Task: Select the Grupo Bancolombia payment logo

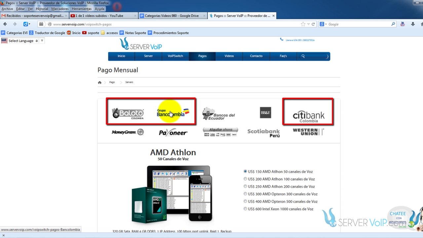Action: 173,113
